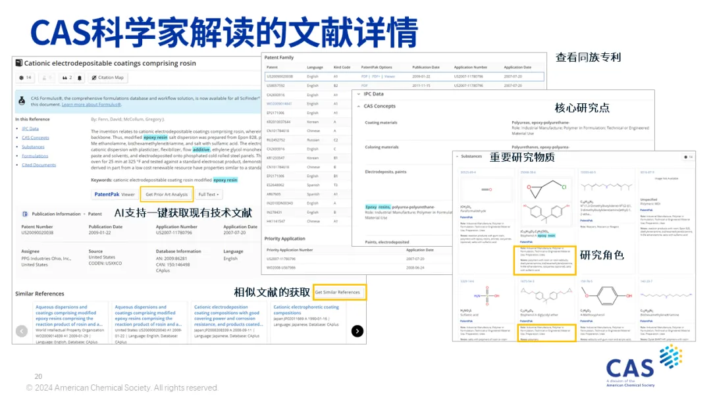Open the similar reference dated 2009-01-22
Screen dimensions: 711x400
click(x=148, y=316)
